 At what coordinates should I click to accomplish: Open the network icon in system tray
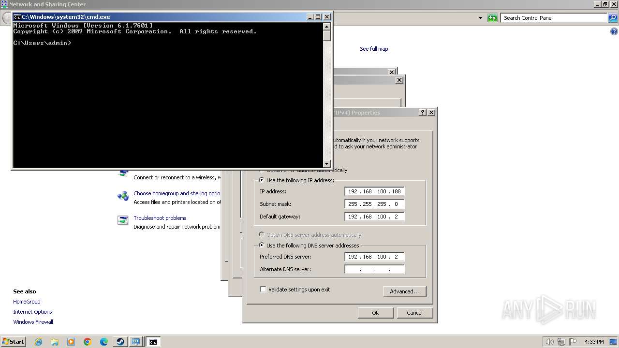tap(561, 342)
